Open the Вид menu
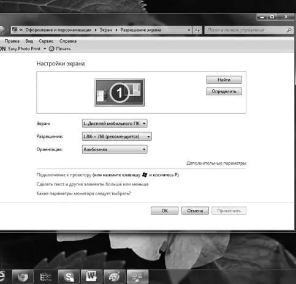This screenshot has width=296, height=284. coord(29,41)
